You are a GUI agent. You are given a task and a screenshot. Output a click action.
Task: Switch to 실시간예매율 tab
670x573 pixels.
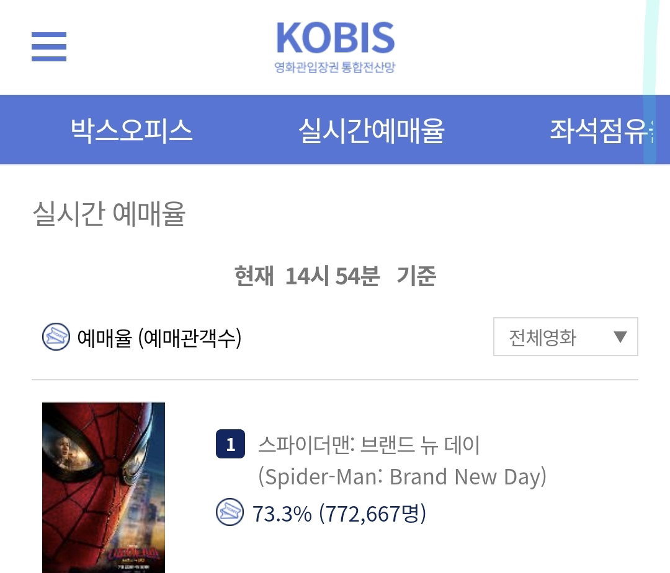(x=372, y=130)
